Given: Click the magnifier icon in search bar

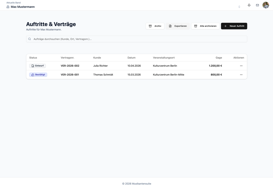Looking at the screenshot, I should pos(30,39).
